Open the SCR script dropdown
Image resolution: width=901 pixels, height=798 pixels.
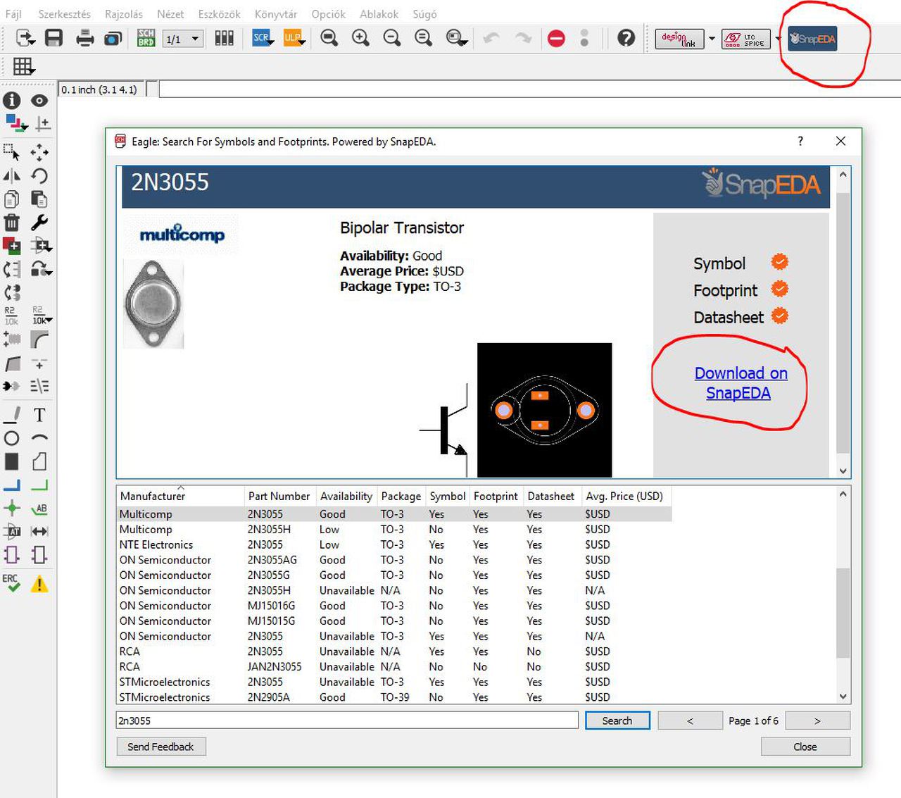(262, 38)
